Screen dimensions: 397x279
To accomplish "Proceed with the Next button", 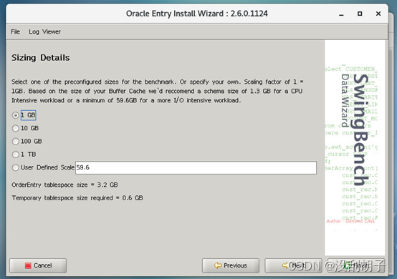I will (293, 265).
